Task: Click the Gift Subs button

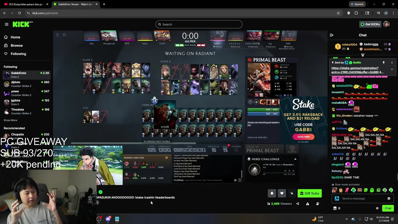Action: click(x=309, y=194)
